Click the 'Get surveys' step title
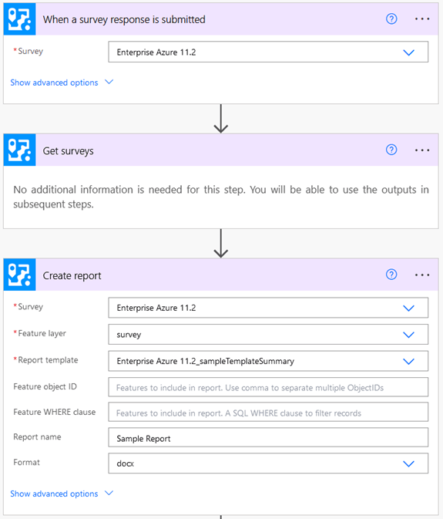Image resolution: width=443 pixels, height=519 pixels. 68,151
